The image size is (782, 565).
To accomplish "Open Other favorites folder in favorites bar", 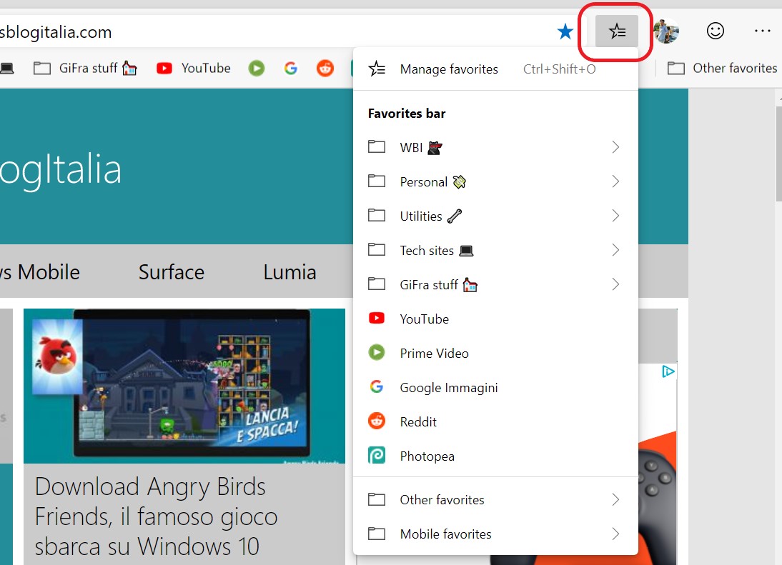I will pos(722,69).
